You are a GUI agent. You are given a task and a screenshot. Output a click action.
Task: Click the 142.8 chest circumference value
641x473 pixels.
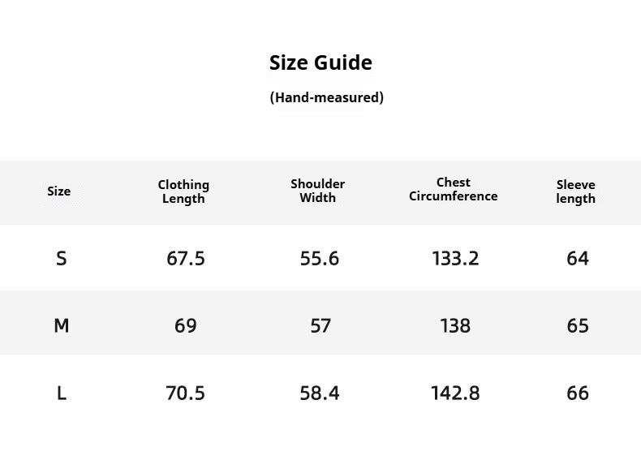pos(455,393)
